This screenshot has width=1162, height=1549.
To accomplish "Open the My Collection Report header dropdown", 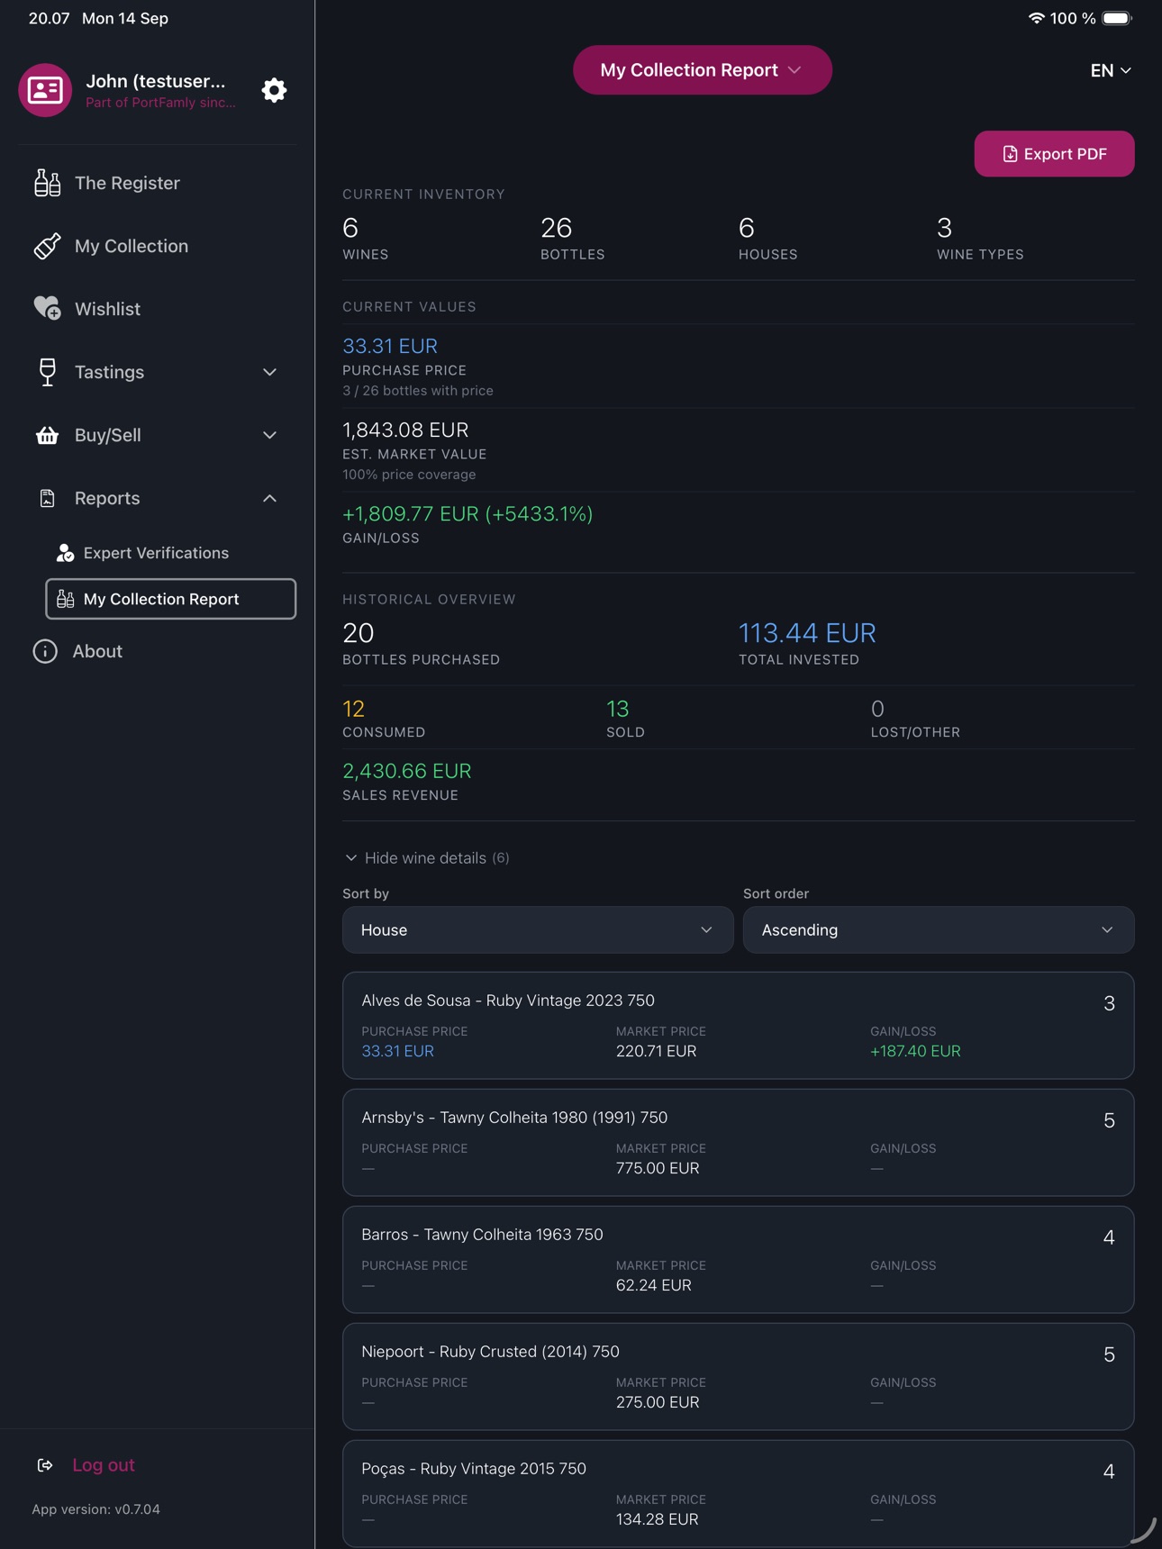I will (703, 70).
